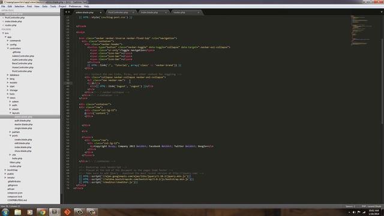Expand the models folder
Image resolution: width=384 pixels, height=216 pixels.
[8, 83]
